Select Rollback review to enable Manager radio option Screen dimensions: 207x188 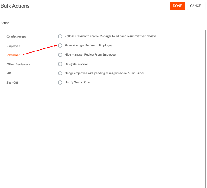point(60,36)
